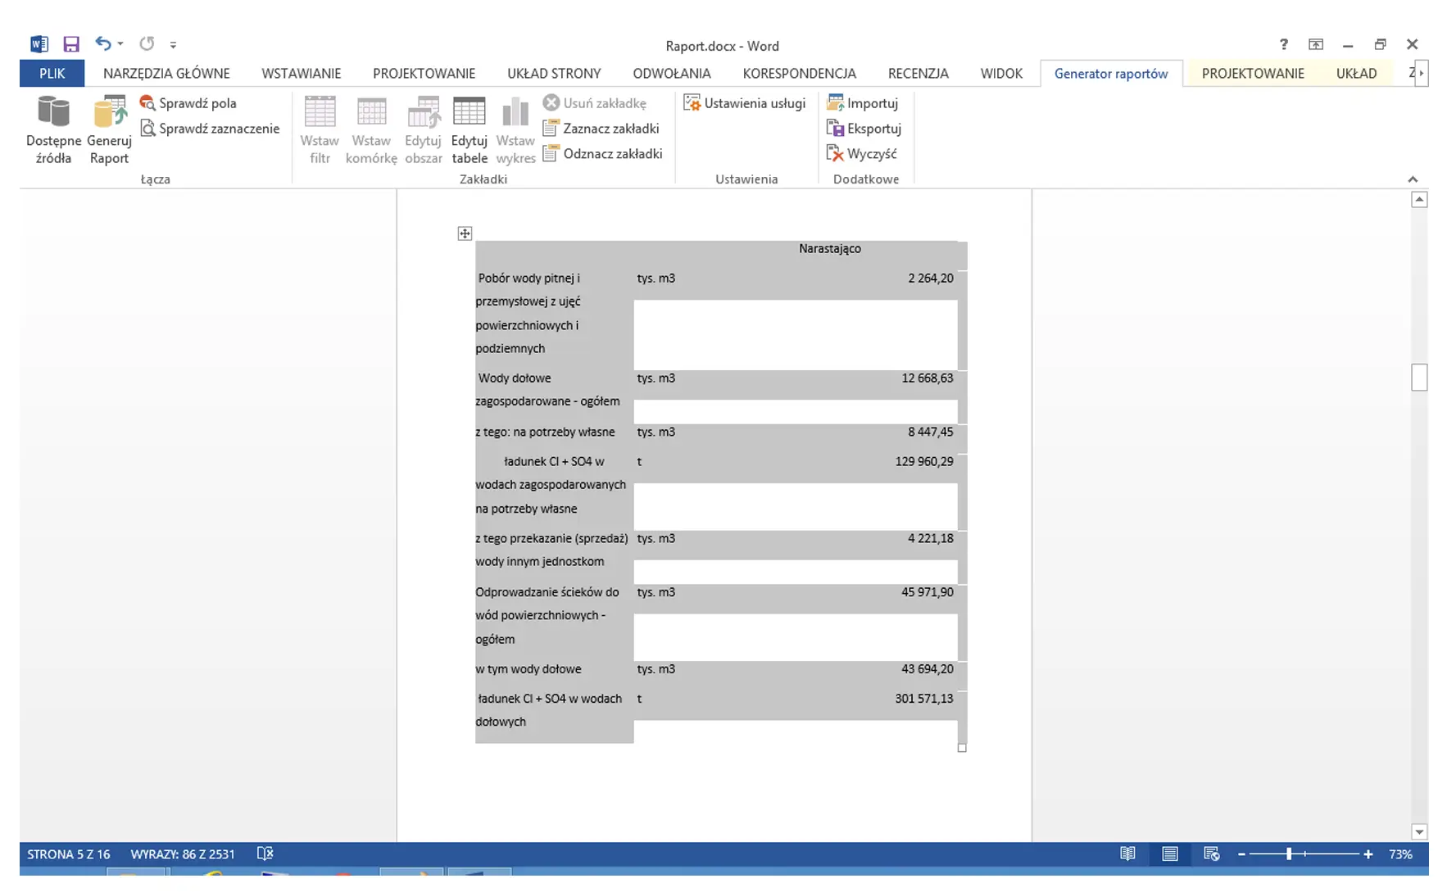Switch to ODWOŁANIA tab

point(672,73)
